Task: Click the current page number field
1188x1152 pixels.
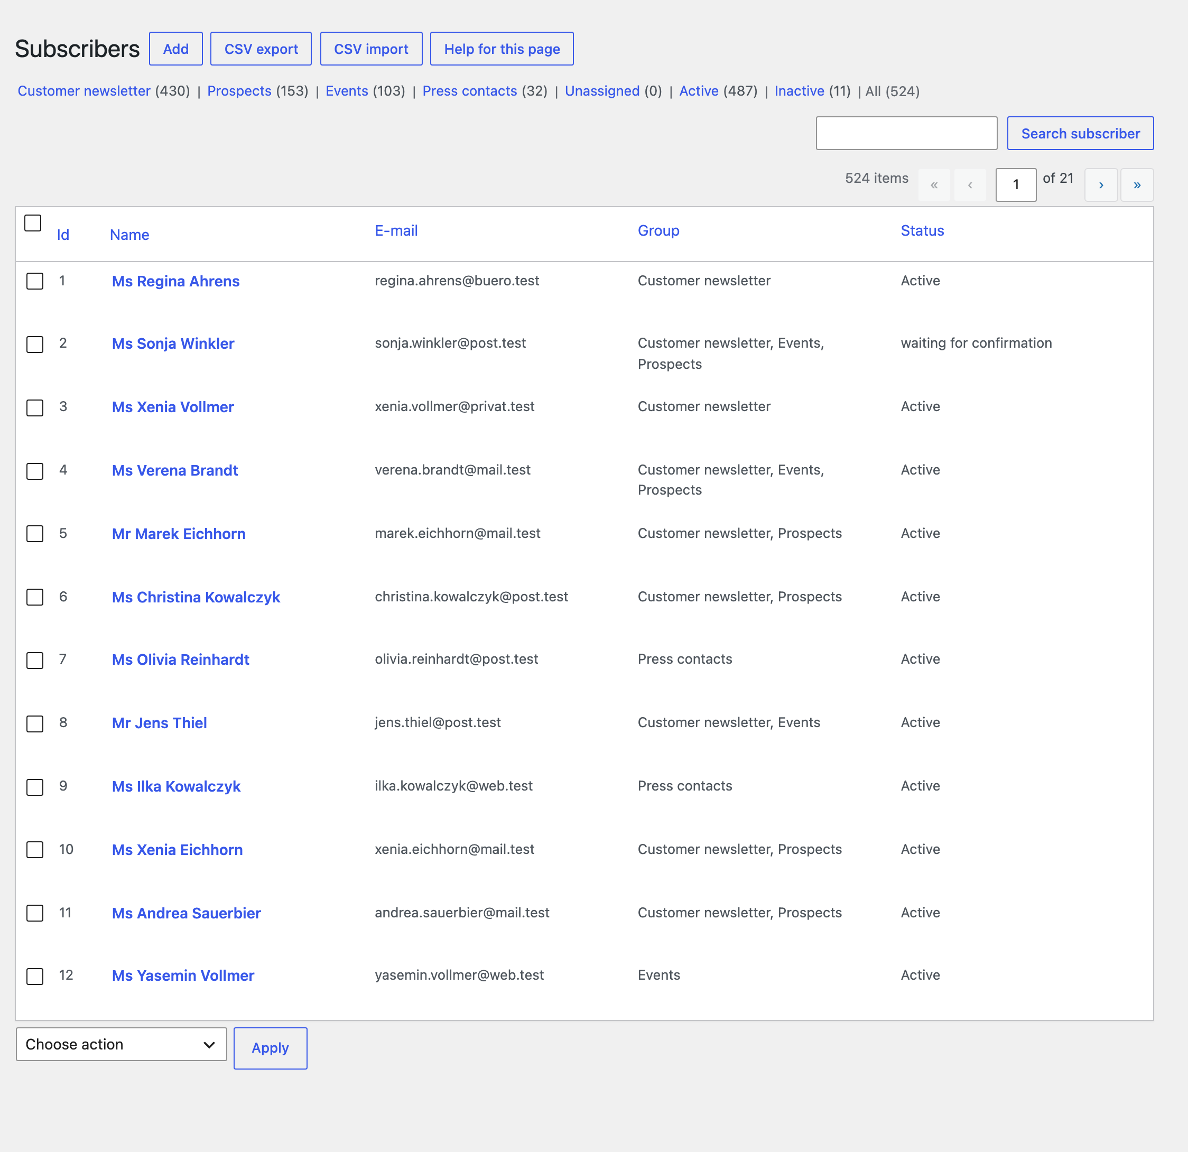Action: tap(1016, 185)
